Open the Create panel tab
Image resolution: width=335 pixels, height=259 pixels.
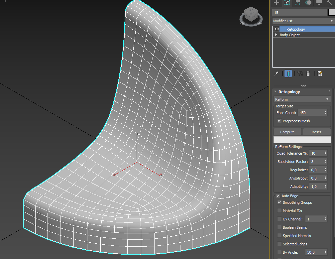pos(276,3)
